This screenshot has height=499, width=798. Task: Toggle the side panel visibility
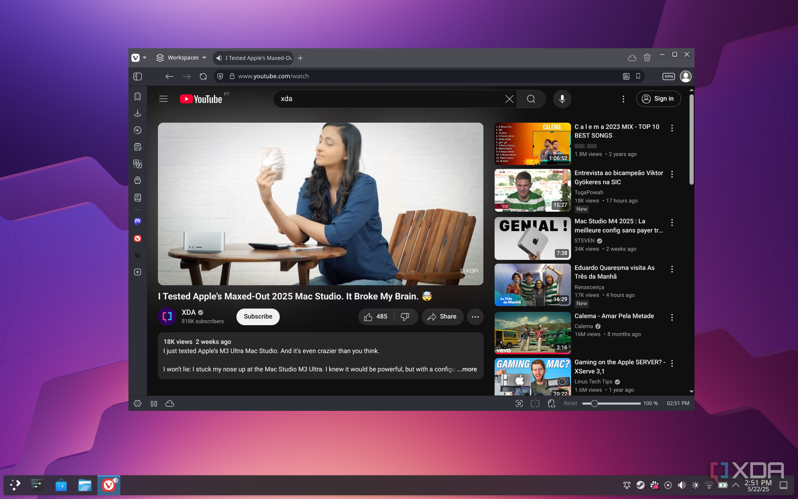point(138,77)
